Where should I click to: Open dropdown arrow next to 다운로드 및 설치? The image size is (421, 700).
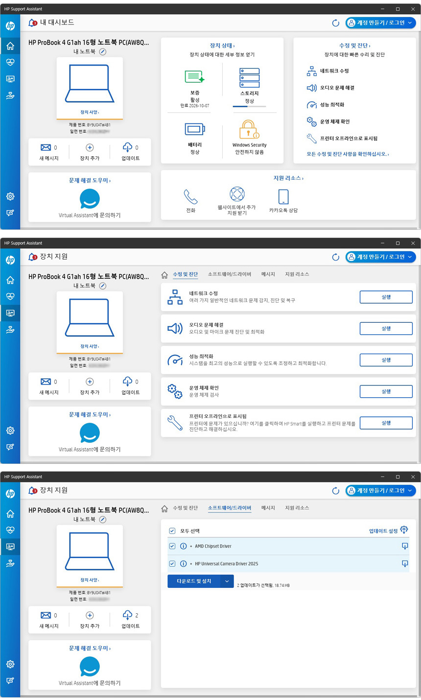(x=227, y=581)
